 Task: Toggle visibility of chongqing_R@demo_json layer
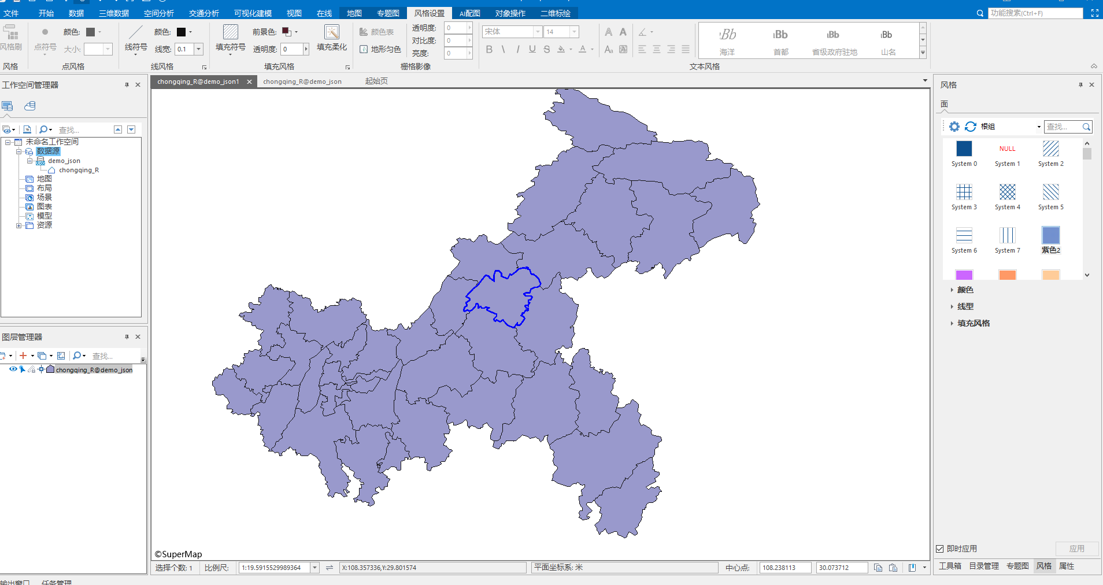coord(13,369)
